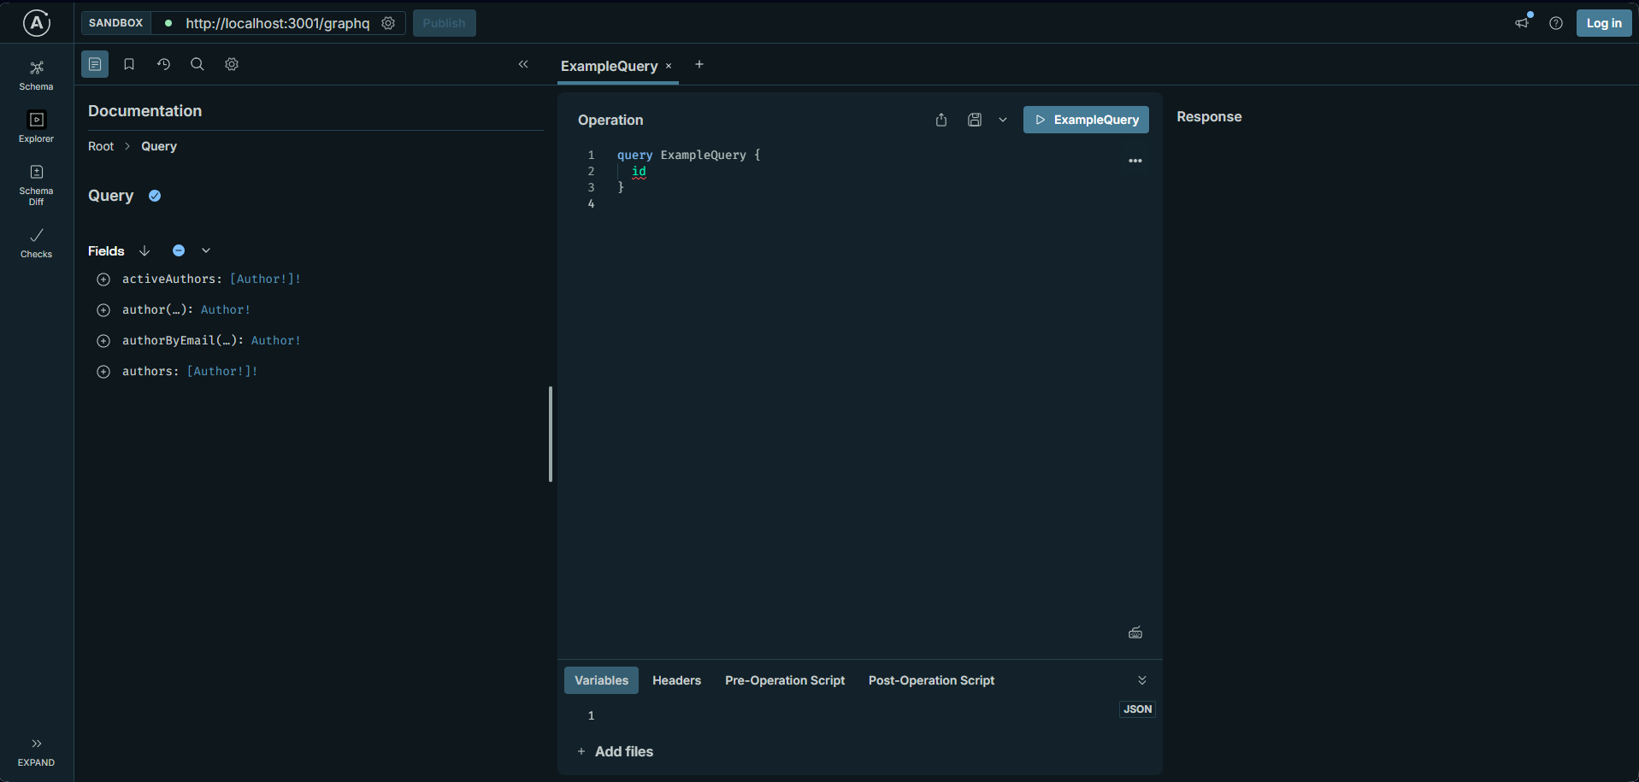
Task: Click the Log in button
Action: tap(1603, 23)
